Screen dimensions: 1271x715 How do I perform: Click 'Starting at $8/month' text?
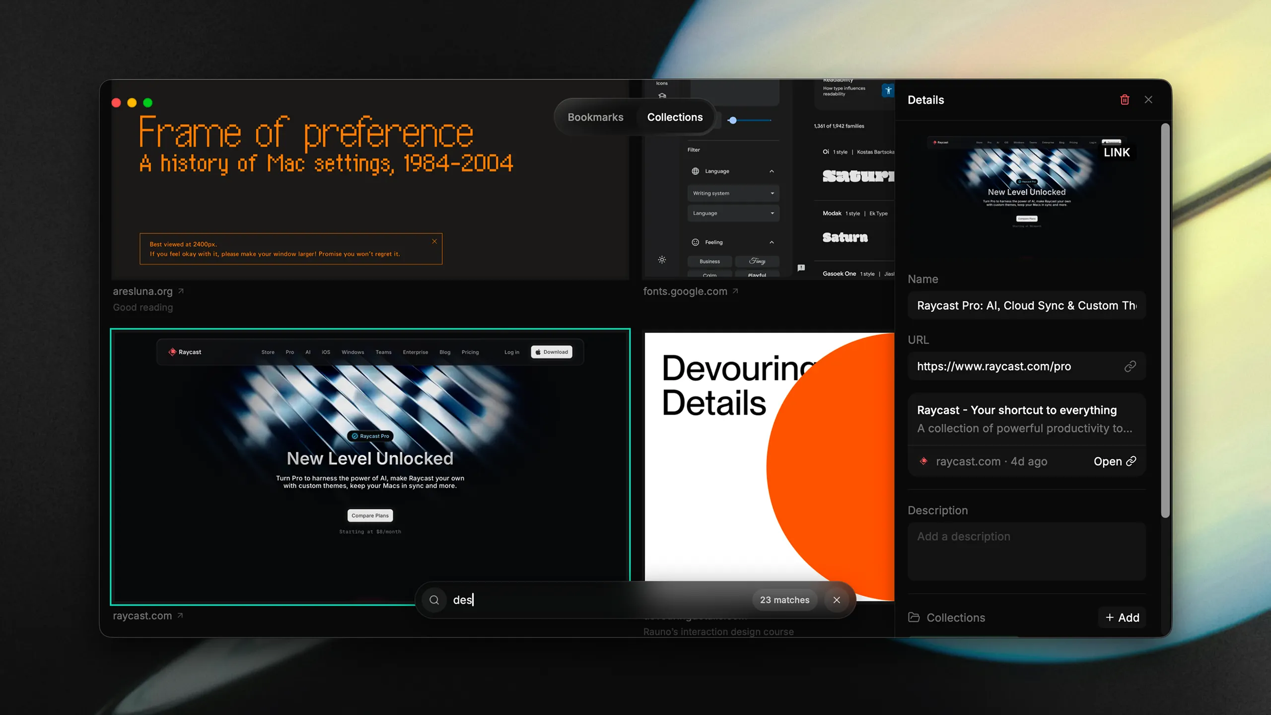(x=370, y=532)
